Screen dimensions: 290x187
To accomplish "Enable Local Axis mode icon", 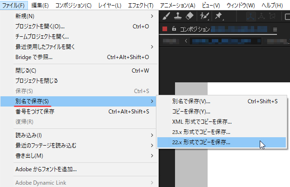I will click(x=251, y=16).
